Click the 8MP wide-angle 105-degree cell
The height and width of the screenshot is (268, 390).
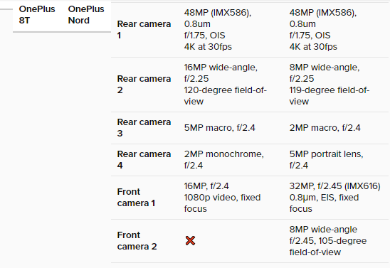point(328,241)
